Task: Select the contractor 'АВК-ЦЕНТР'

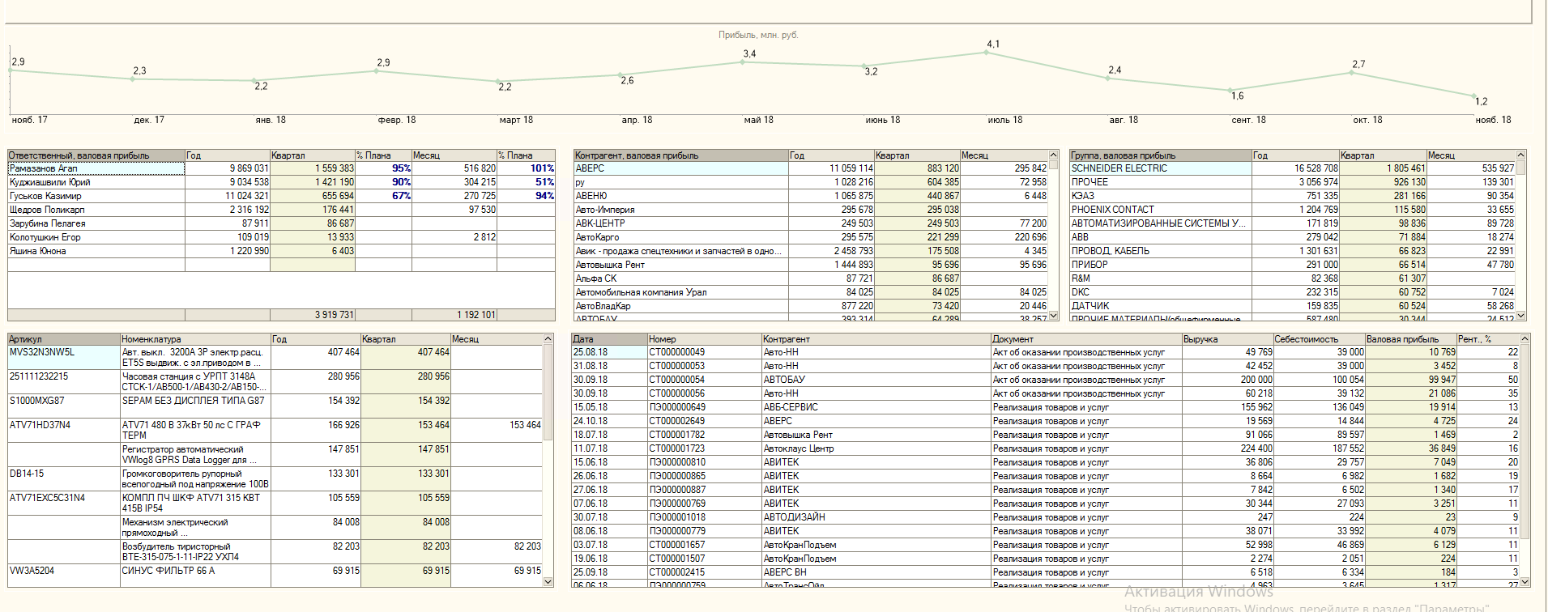Action: (681, 223)
